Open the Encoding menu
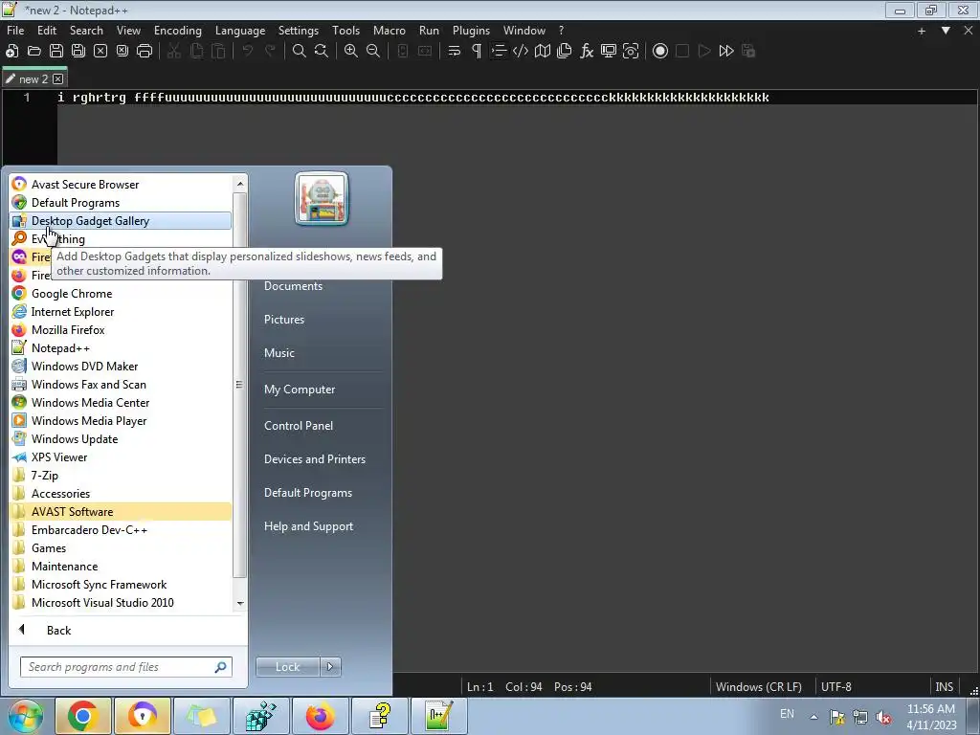 177,30
